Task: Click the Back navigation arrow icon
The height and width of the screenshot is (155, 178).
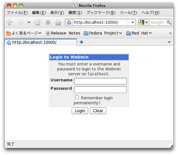Action: pos(10,23)
